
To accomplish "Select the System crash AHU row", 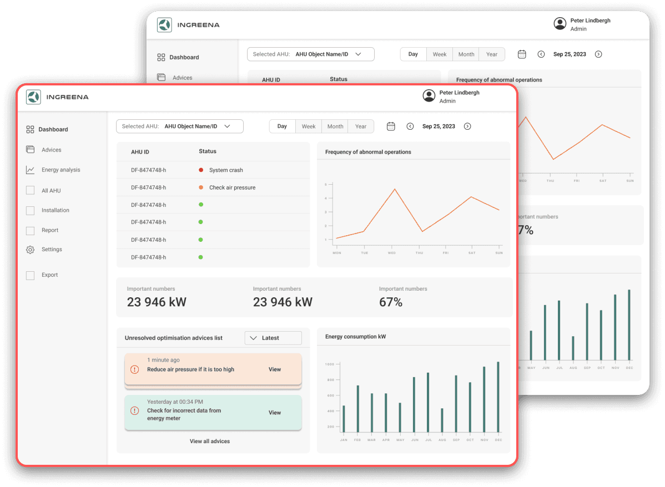I will pyautogui.click(x=213, y=170).
